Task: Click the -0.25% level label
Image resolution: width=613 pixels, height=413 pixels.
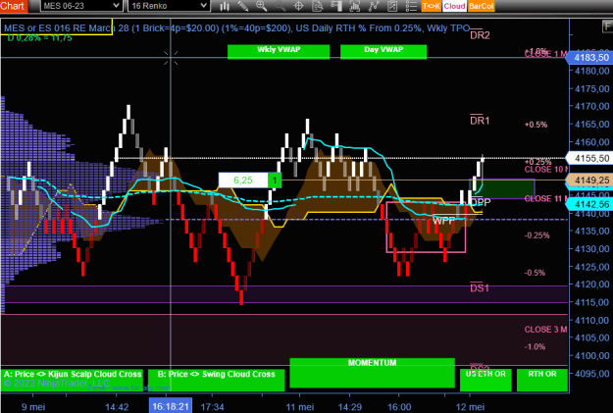Action: [536, 235]
